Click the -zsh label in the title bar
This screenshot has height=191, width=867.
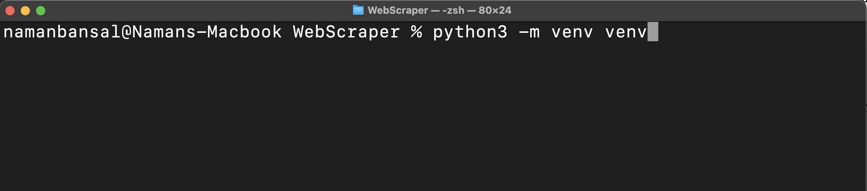[x=453, y=10]
